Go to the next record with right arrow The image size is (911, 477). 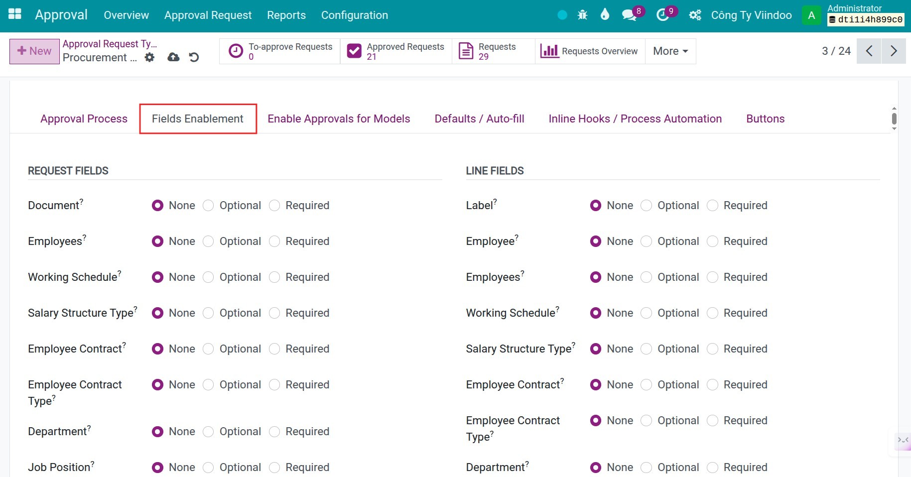click(x=894, y=51)
